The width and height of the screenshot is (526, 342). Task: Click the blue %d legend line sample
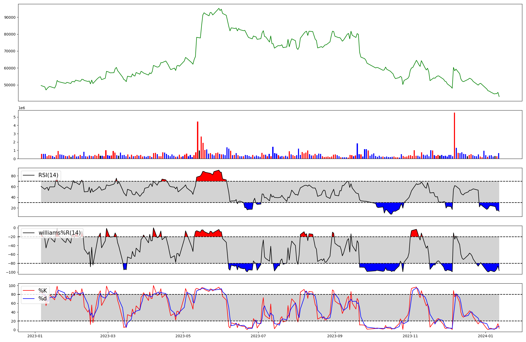pyautogui.click(x=29, y=299)
